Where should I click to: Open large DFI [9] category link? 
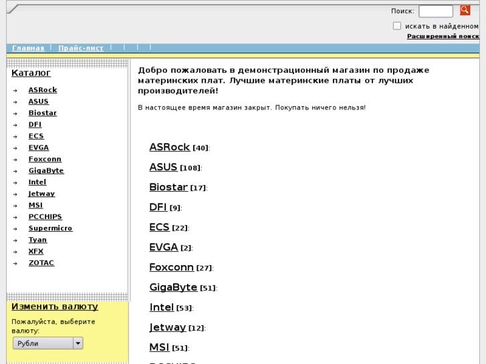[x=158, y=207]
